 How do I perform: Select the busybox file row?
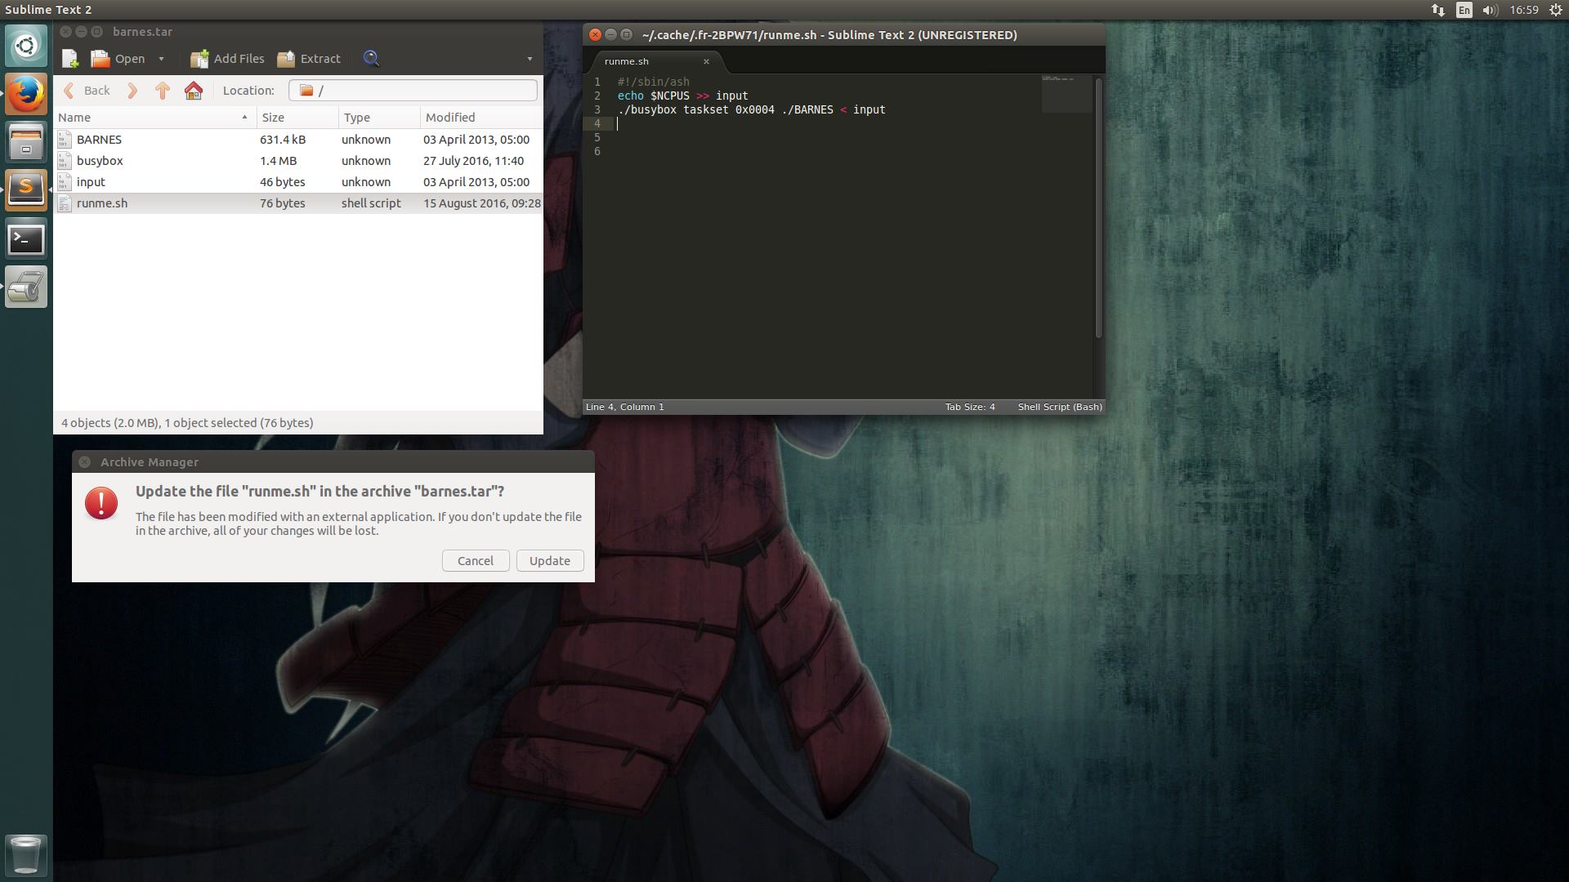100,161
